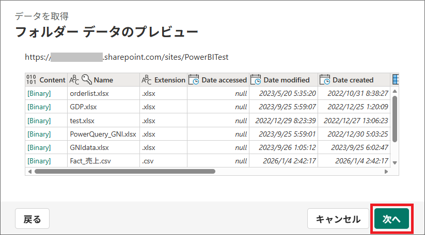Click the datetime icon in Date modified header
Screen dimensions: 425x235
[x=256, y=80]
